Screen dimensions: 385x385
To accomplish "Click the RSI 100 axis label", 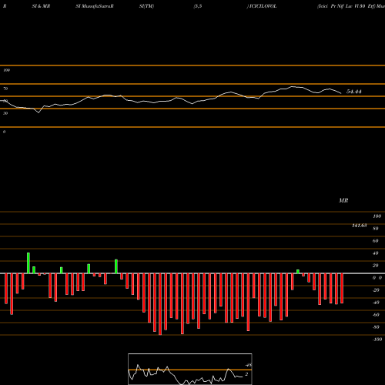I will tap(7, 70).
